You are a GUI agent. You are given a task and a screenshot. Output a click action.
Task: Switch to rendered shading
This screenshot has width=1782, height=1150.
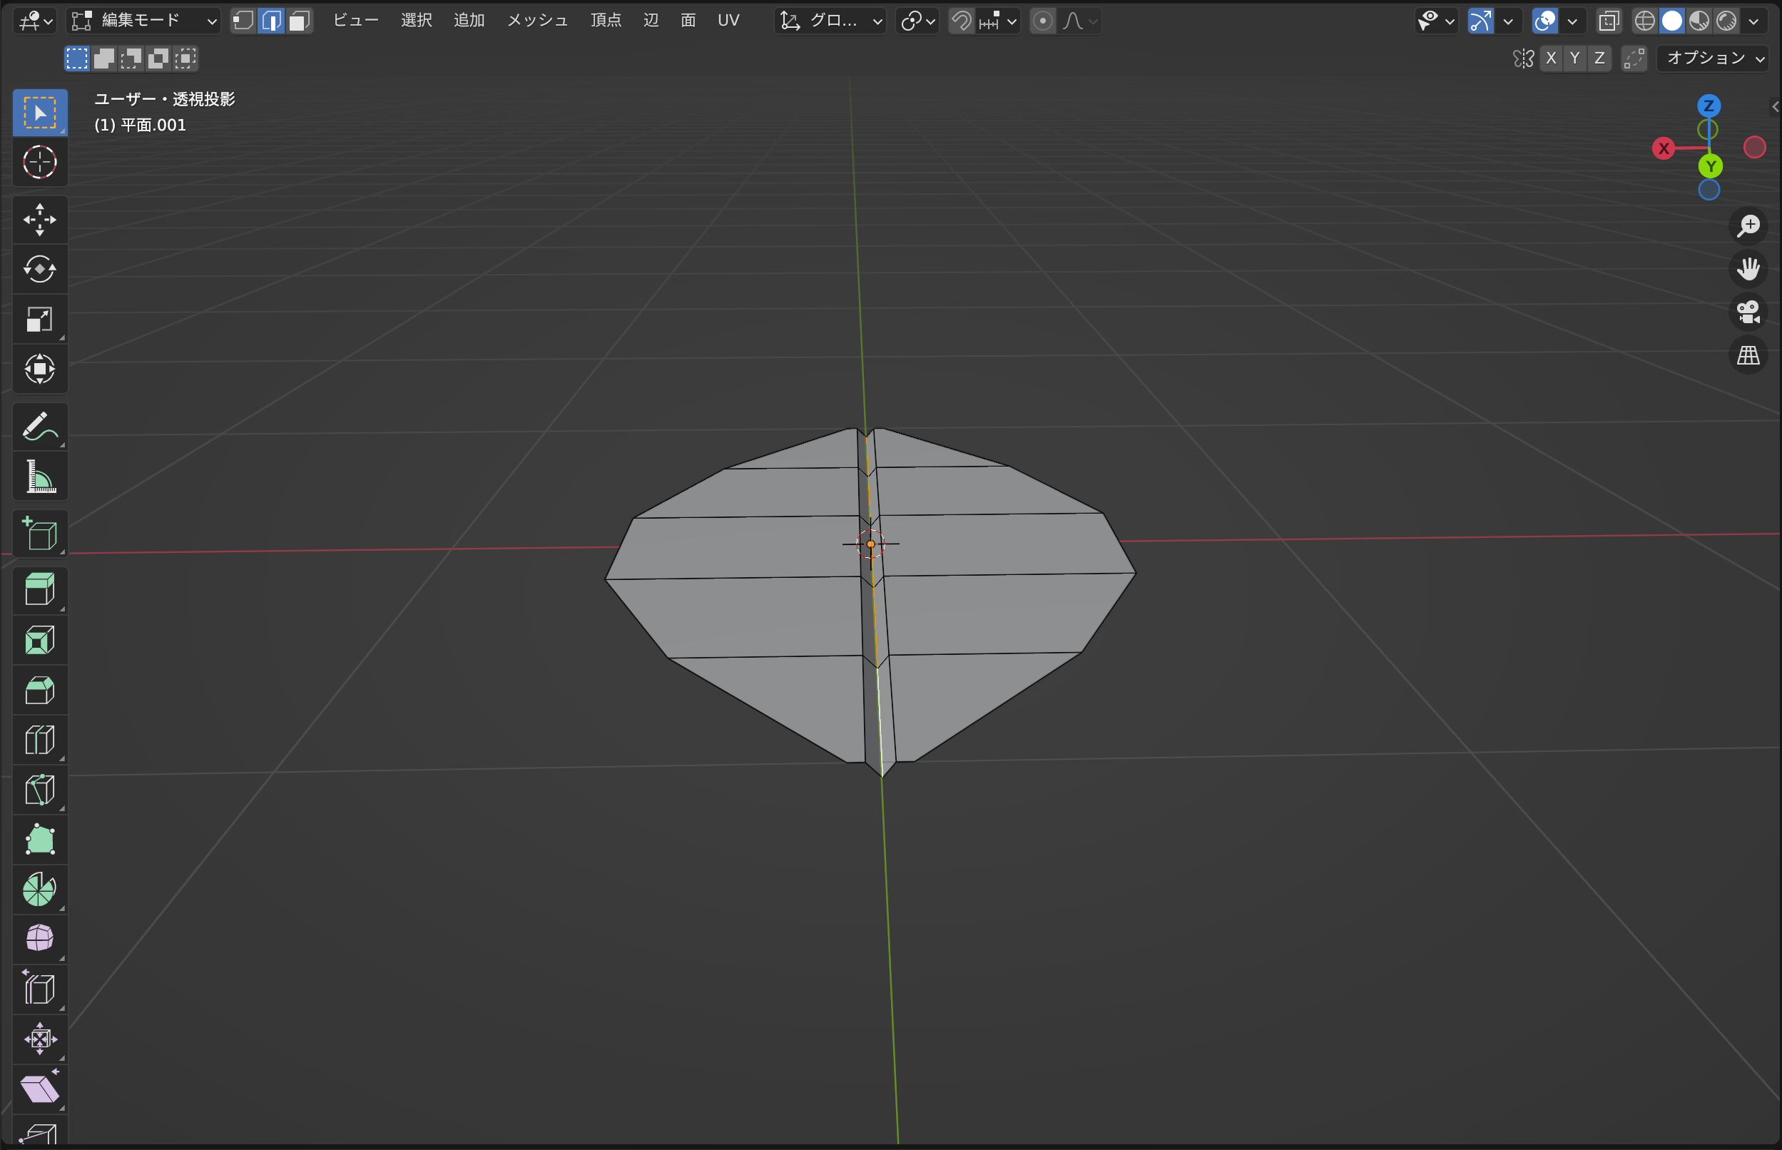click(x=1726, y=21)
